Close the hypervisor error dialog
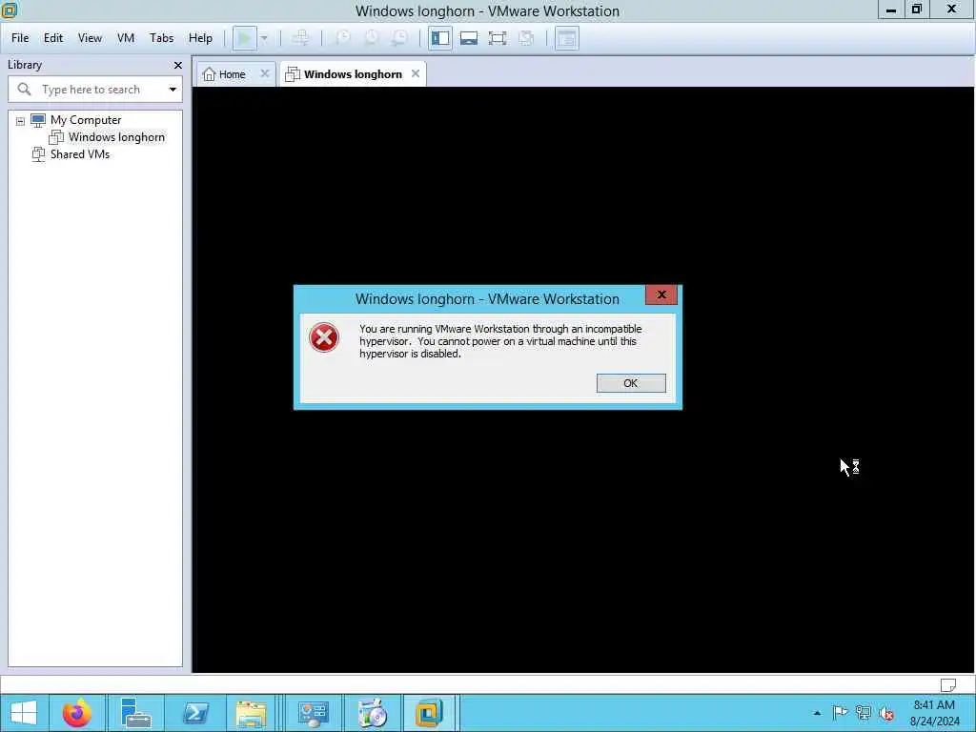976x732 pixels. click(x=661, y=295)
